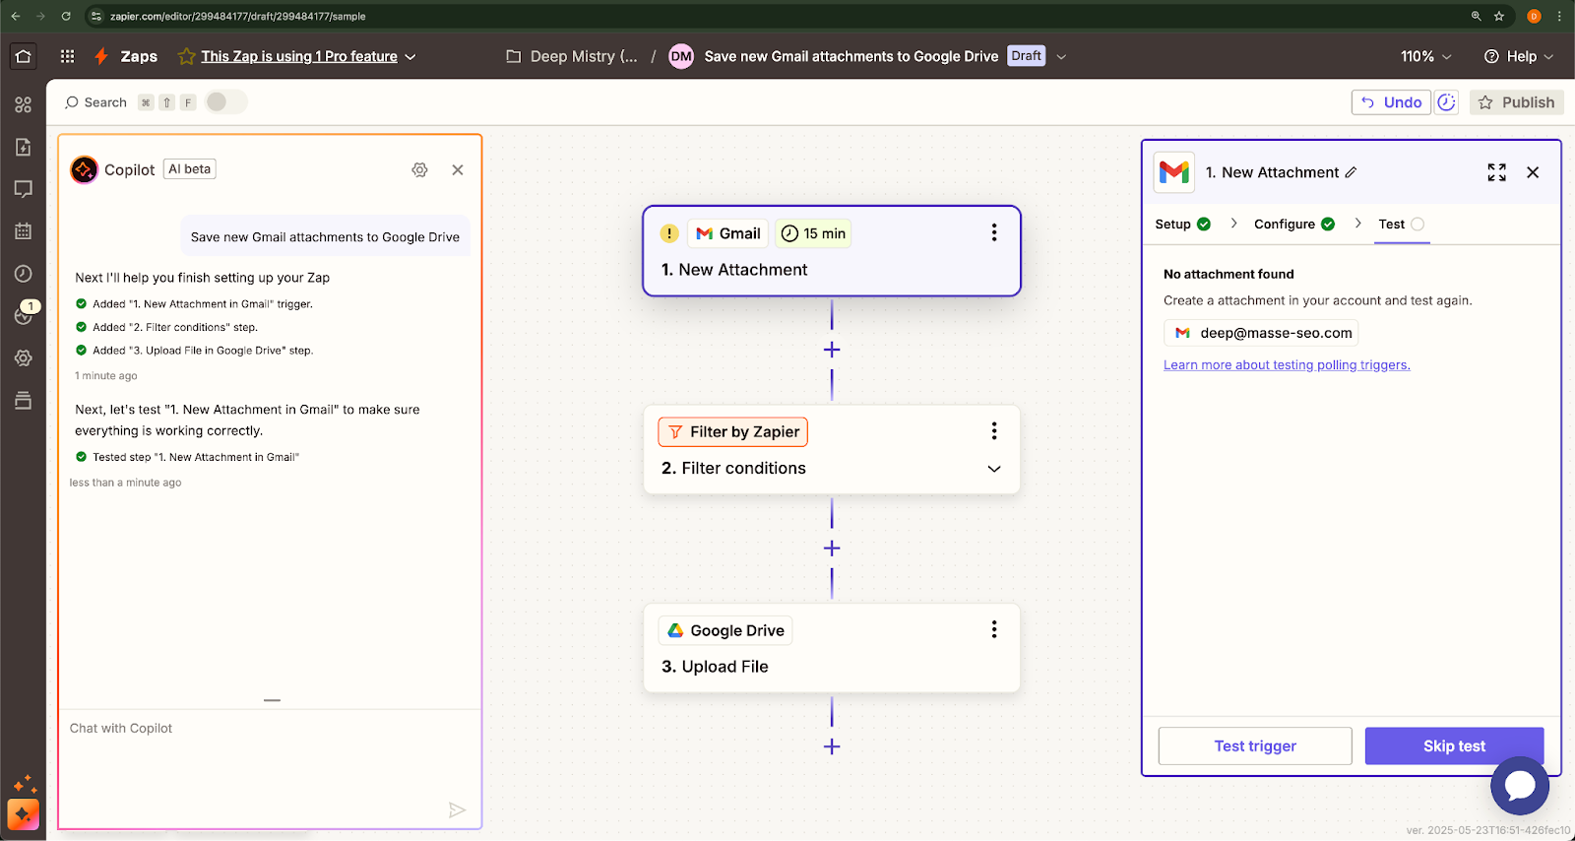Select the deep@masse-seo.com account chip
The image size is (1575, 841).
tap(1261, 333)
